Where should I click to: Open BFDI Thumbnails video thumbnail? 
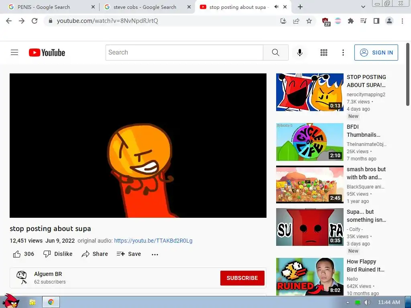click(x=309, y=142)
